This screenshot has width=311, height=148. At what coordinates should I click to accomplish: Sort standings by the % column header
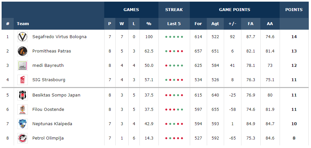tap(149, 24)
